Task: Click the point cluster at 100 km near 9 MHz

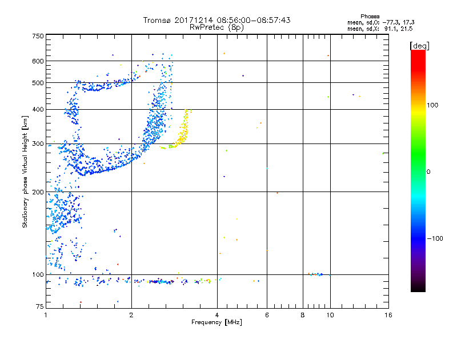Action: coord(315,274)
